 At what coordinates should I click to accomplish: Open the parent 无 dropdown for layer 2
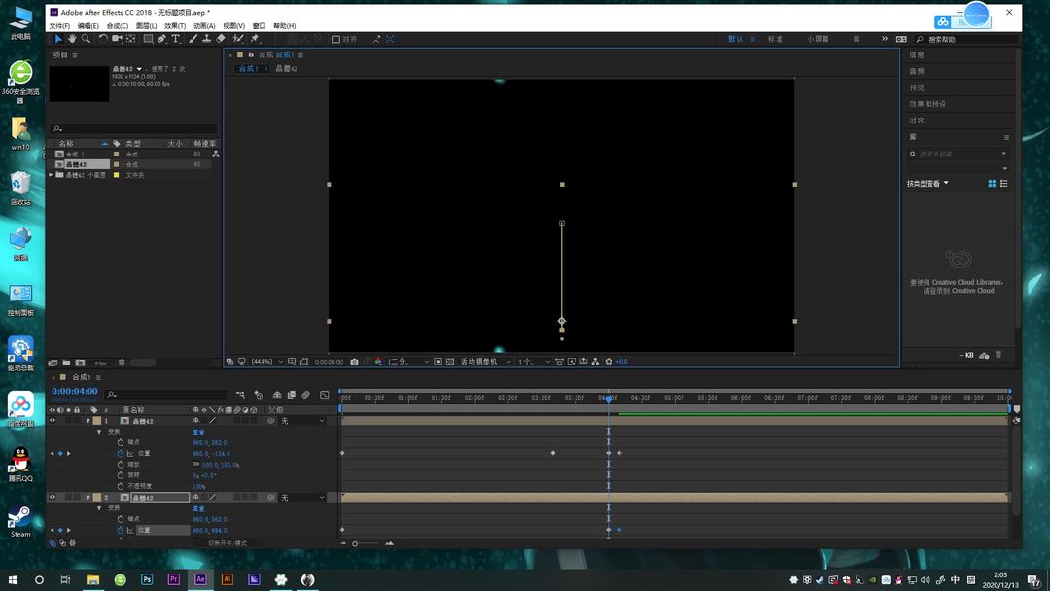pyautogui.click(x=302, y=498)
